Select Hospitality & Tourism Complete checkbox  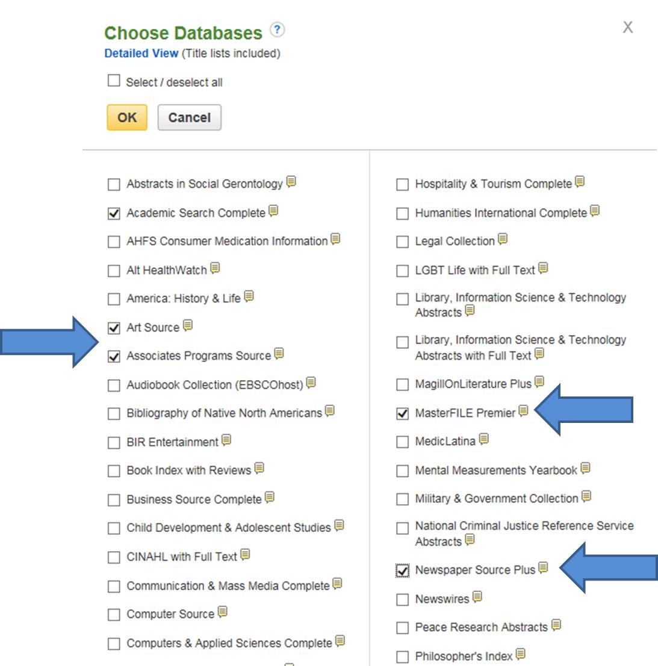[x=403, y=184]
